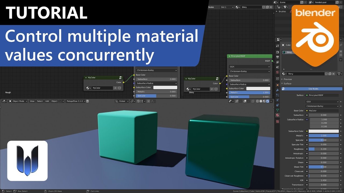Screen dimensions: 344x193
Task: Open the Scene properties tab
Action: 278,67
